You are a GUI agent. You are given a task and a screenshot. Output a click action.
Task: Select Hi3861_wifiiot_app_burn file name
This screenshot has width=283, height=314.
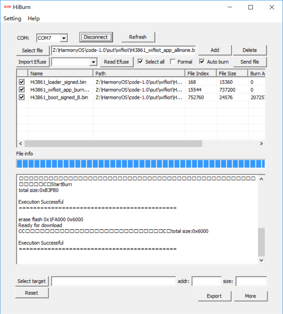60,90
